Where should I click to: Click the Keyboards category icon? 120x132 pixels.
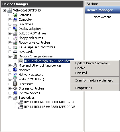15,52
